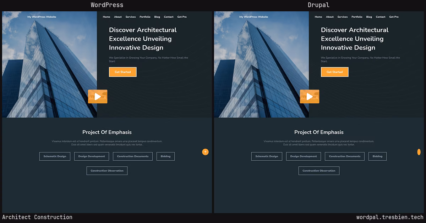Select Construction Documents in Drupal pane

(345, 156)
